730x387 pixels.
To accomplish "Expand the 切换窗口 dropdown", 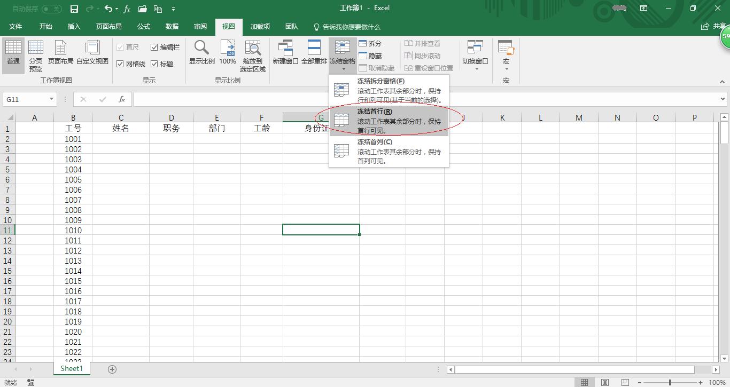I will point(475,68).
